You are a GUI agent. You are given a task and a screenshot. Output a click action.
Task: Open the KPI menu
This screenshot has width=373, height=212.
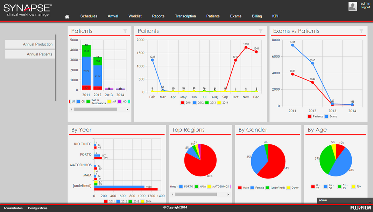point(275,16)
